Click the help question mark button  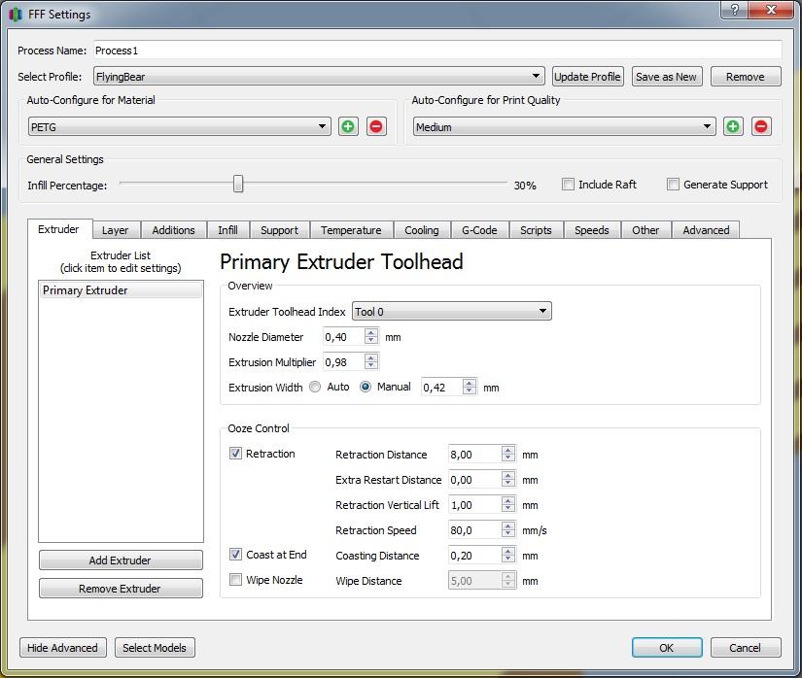[735, 10]
